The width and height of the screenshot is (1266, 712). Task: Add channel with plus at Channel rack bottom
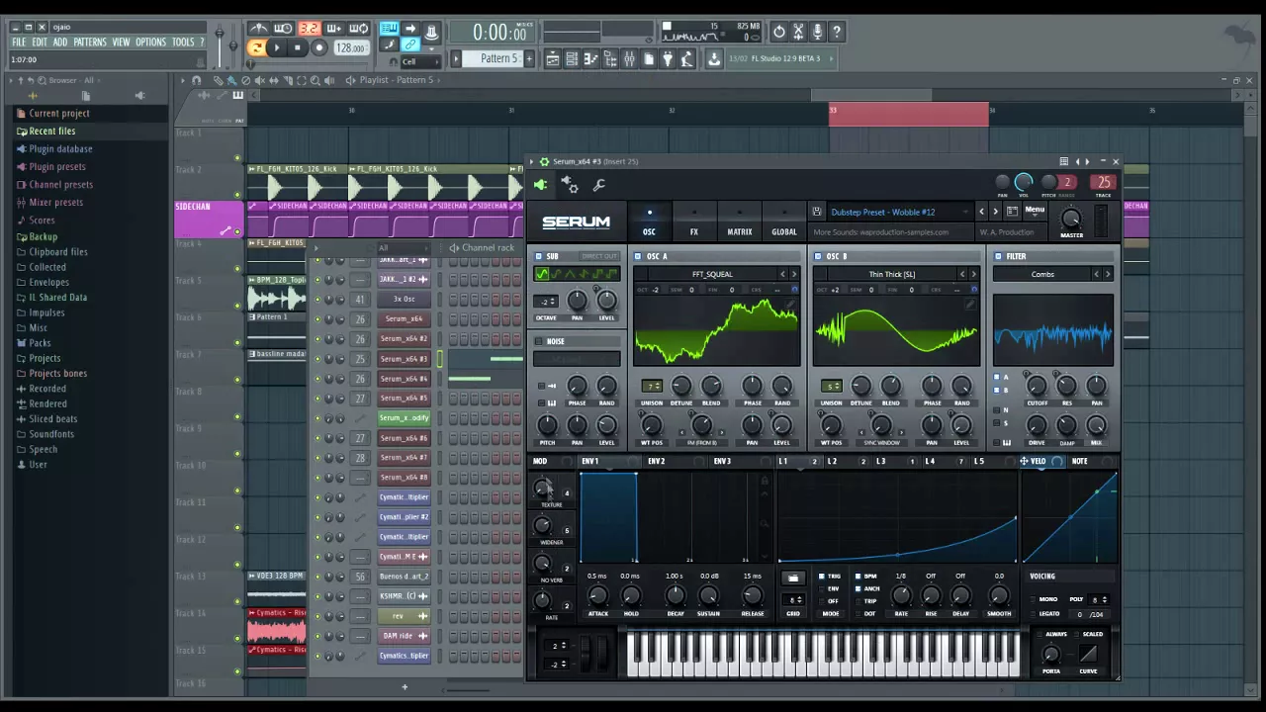coord(404,686)
